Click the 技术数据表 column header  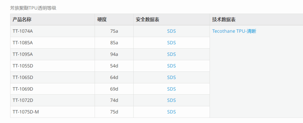[x=224, y=19]
